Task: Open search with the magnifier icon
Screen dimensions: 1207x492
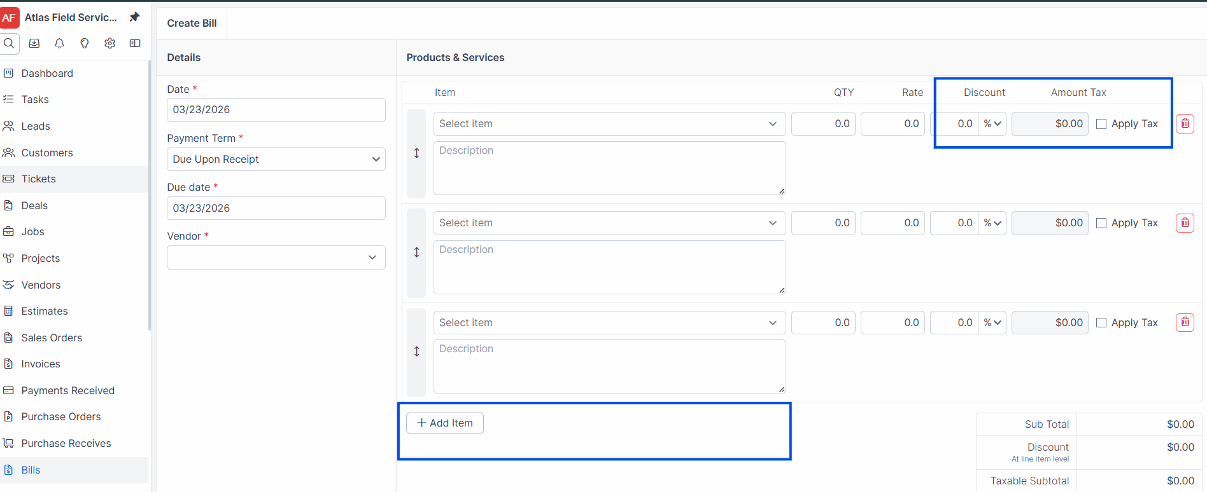Action: (x=9, y=43)
